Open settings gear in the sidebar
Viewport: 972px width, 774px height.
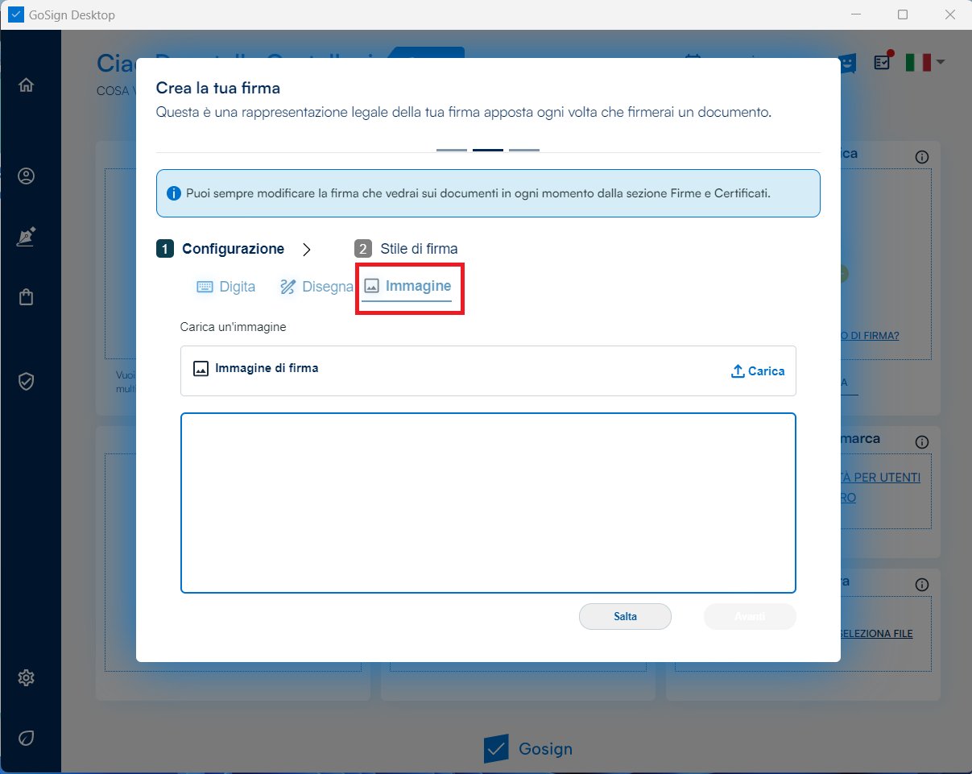(x=27, y=677)
